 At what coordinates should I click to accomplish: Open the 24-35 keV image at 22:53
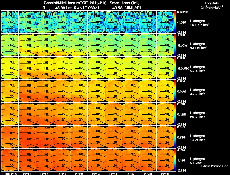pos(148,114)
